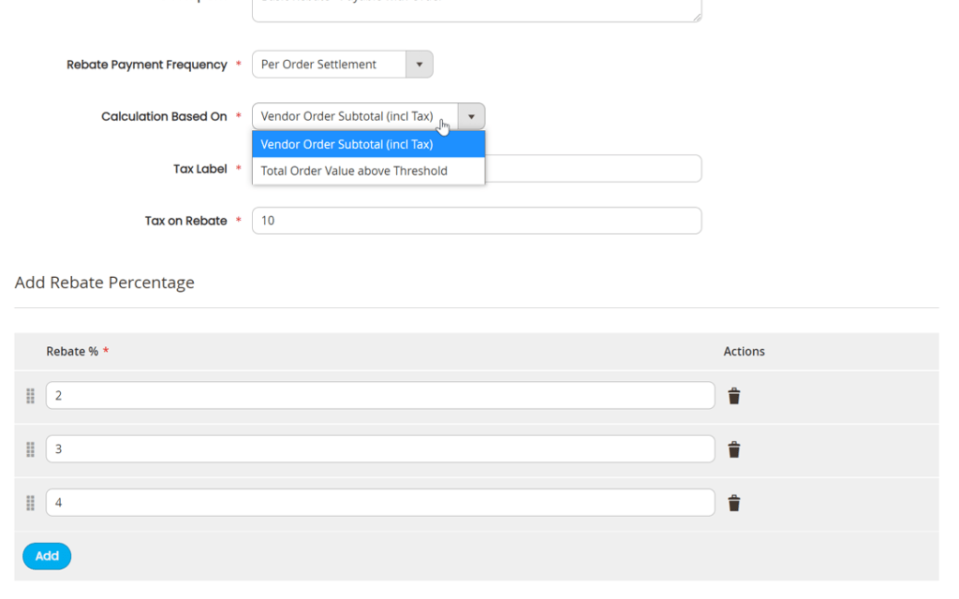Delete the rebate row with value 2
Viewport: 959px width, 599px height.
(734, 396)
